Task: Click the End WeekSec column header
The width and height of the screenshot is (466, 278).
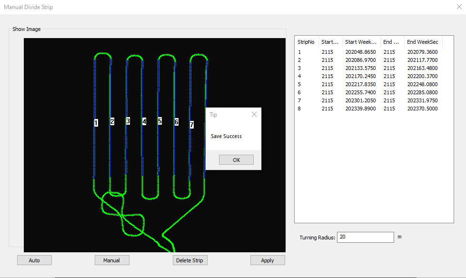Action: [x=423, y=42]
